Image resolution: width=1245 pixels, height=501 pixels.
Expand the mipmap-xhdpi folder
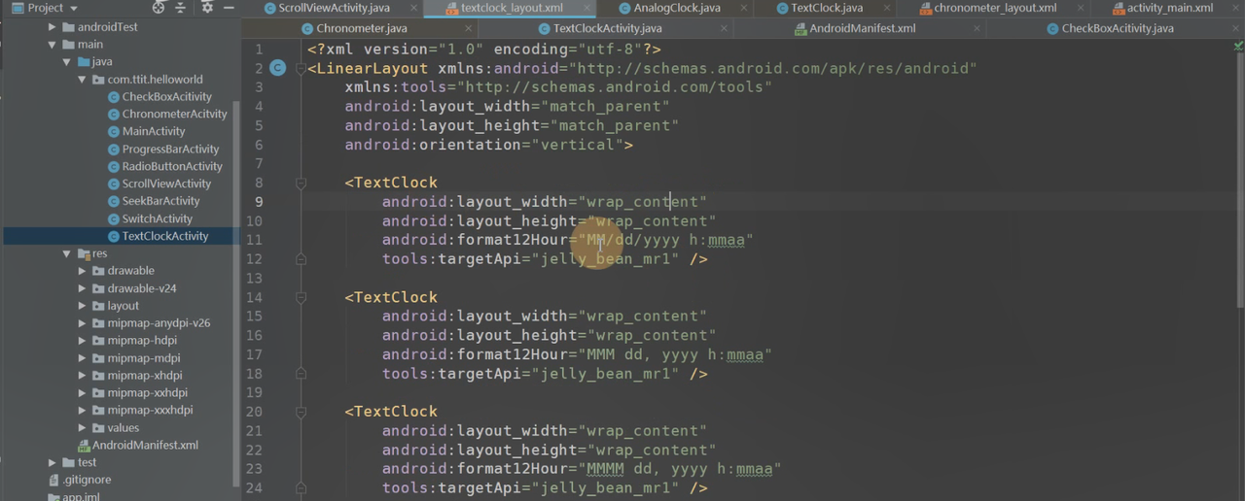82,376
